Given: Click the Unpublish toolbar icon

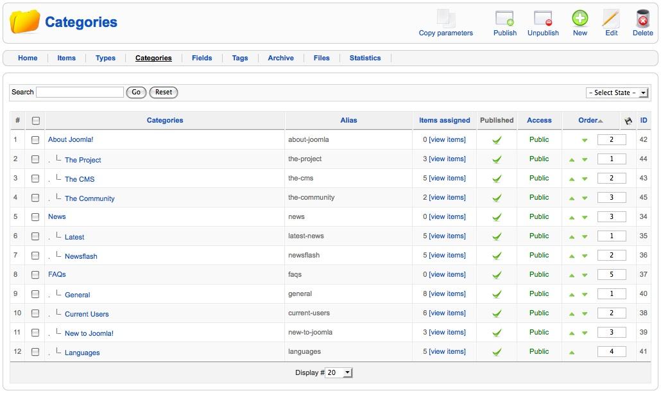Looking at the screenshot, I should [x=543, y=18].
